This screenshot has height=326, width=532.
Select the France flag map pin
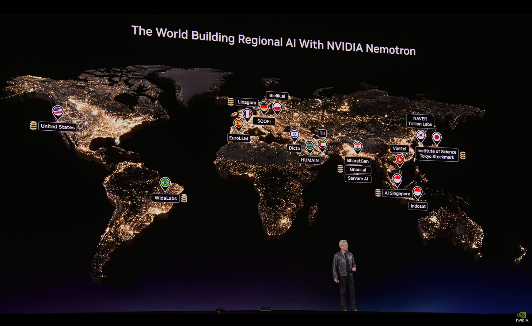point(247,115)
